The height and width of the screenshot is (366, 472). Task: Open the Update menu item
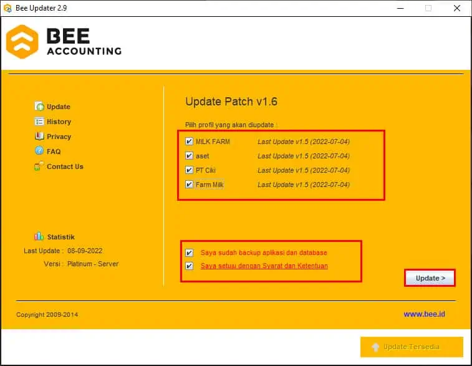pos(59,107)
